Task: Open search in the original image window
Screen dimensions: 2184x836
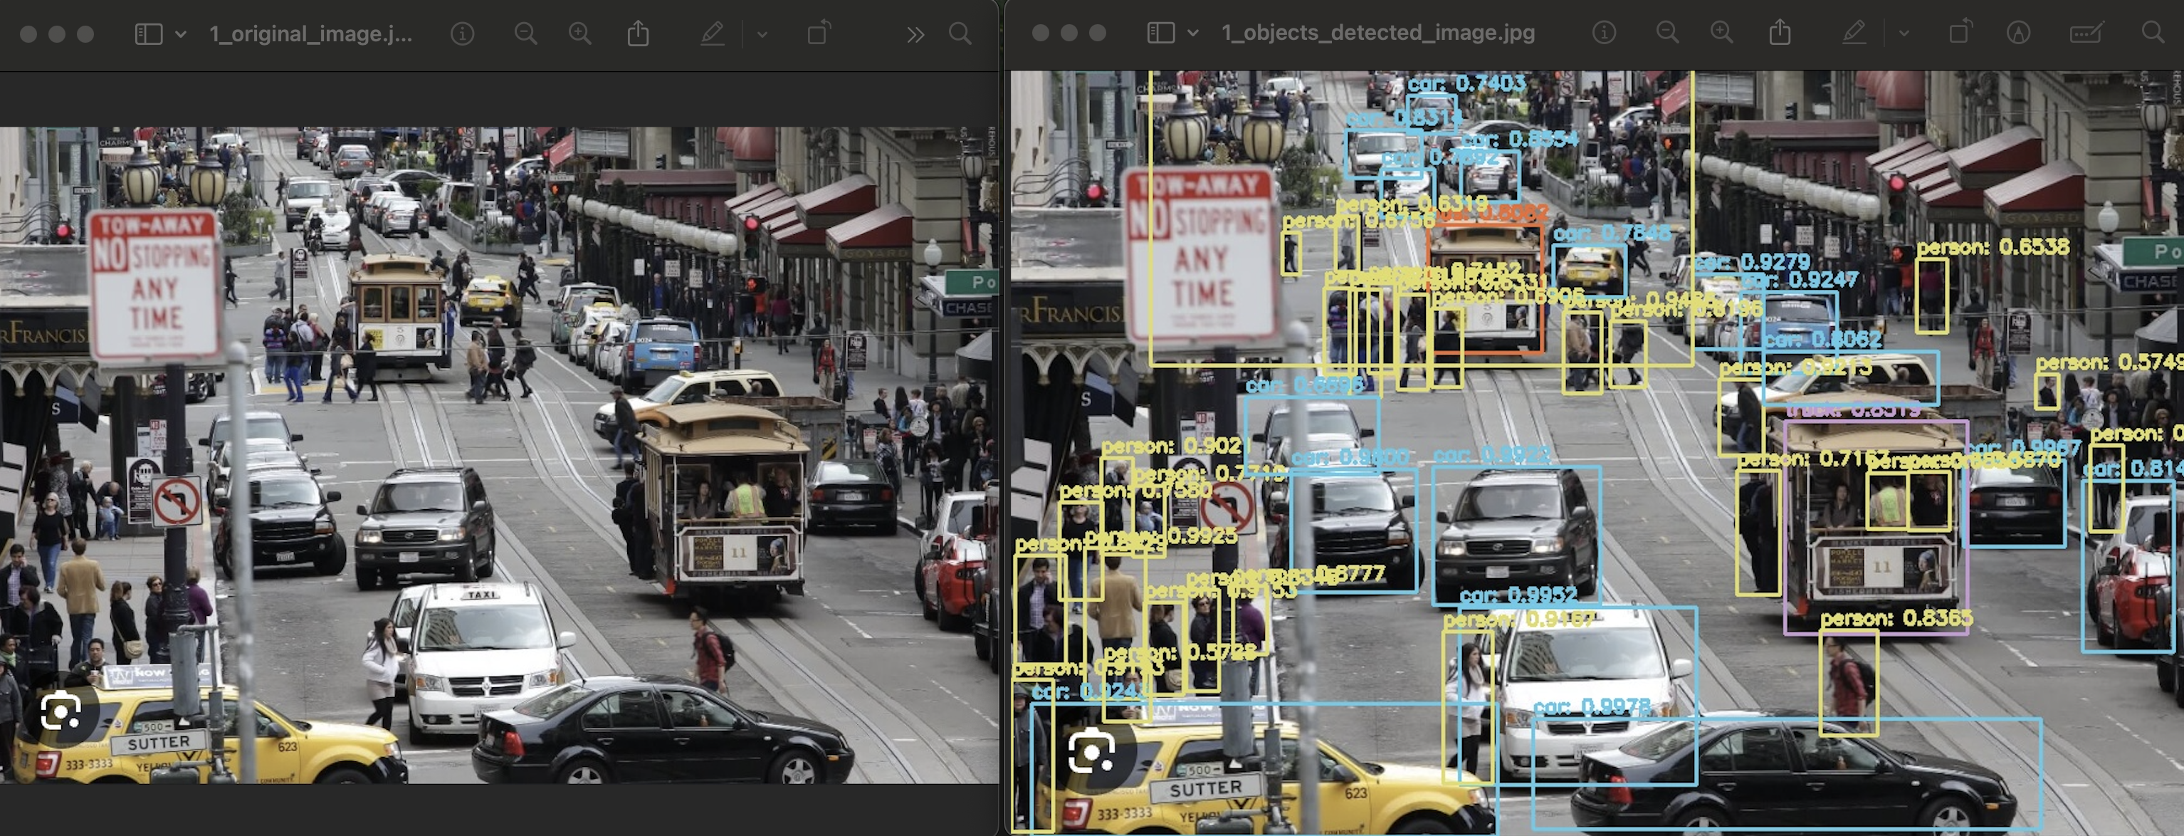Action: [960, 34]
